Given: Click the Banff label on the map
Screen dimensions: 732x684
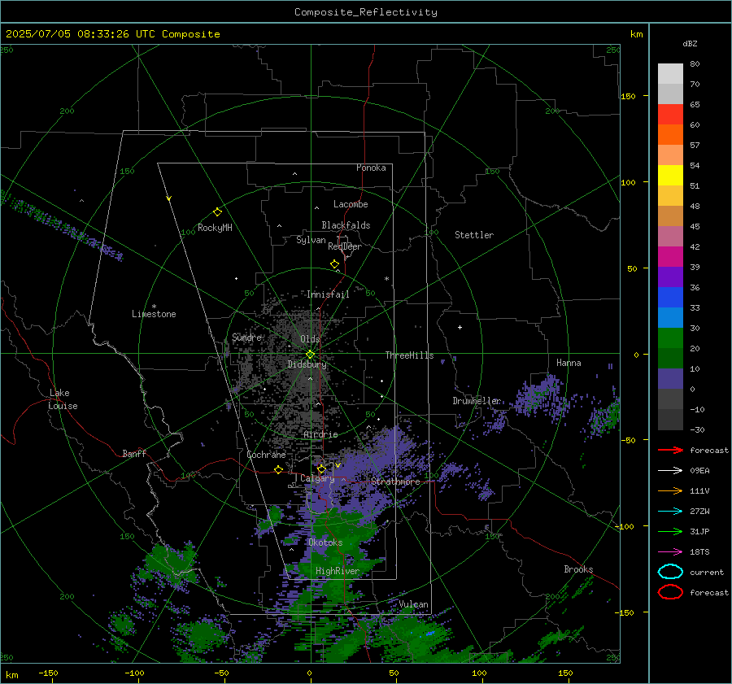Looking at the screenshot, I should 134,453.
